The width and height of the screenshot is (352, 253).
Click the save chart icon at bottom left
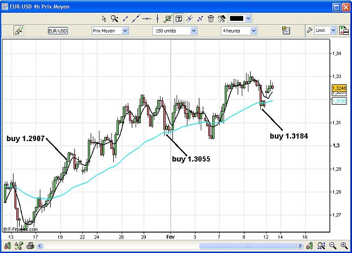pos(7,246)
